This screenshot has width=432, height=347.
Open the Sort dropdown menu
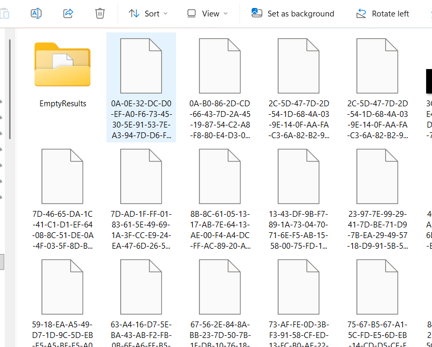[148, 13]
